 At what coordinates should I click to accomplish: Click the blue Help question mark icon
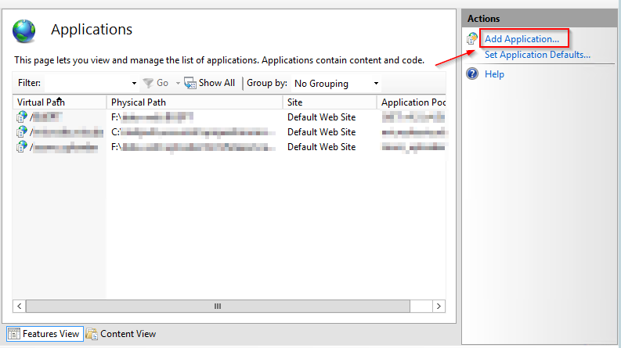pyautogui.click(x=472, y=74)
